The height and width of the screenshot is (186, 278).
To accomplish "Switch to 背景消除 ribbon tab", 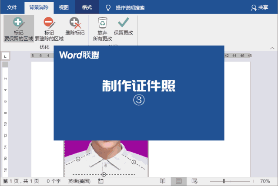I will click(x=39, y=7).
